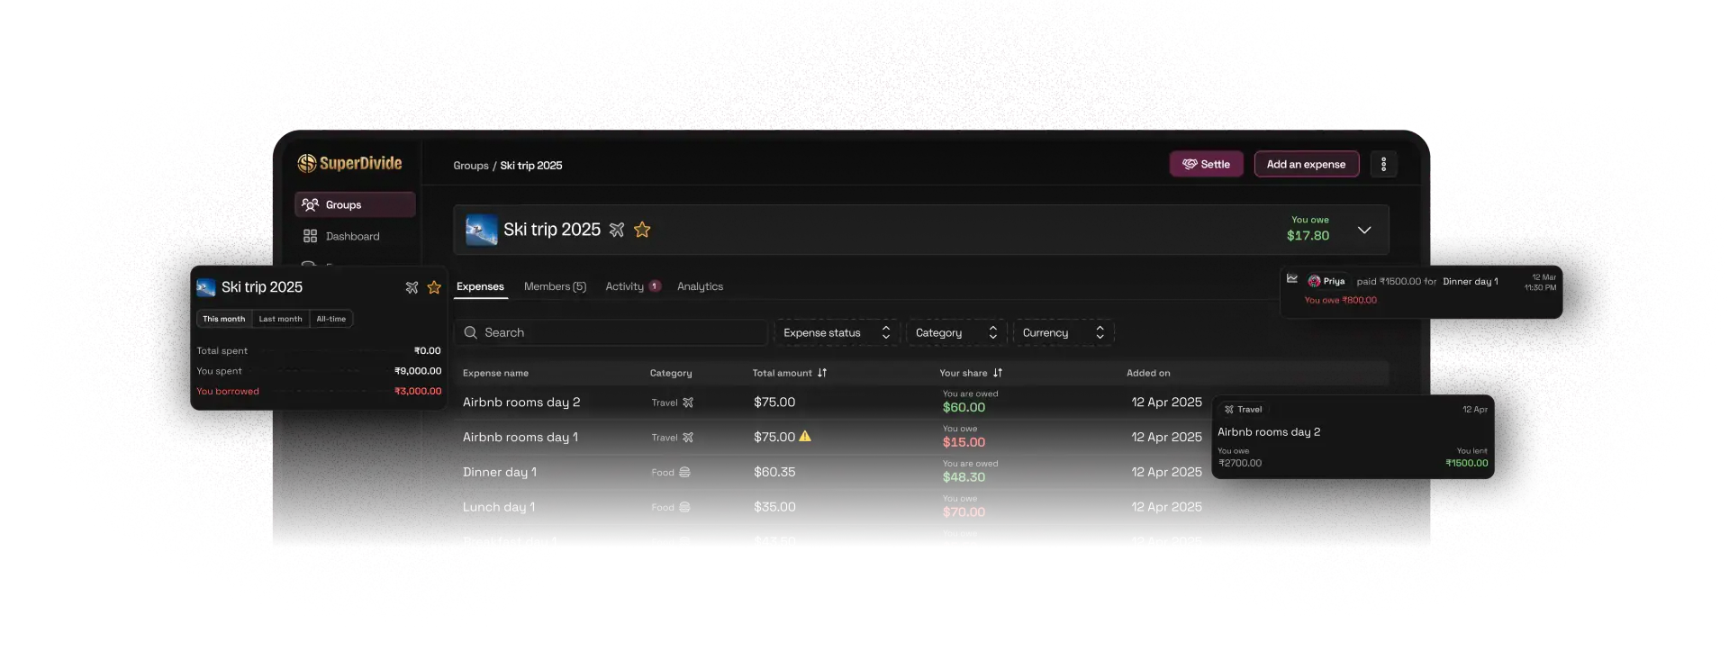
Task: Click the plane icon beside Ski trip 2025 title
Action: coord(617,230)
